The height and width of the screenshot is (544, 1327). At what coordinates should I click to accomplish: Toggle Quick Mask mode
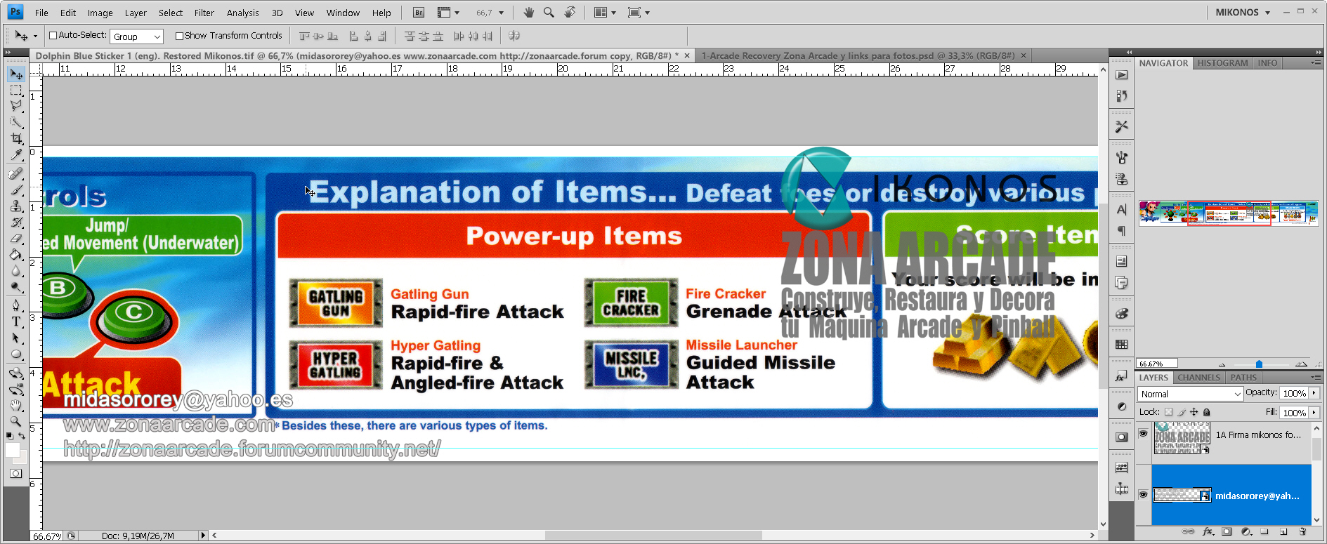[x=16, y=474]
